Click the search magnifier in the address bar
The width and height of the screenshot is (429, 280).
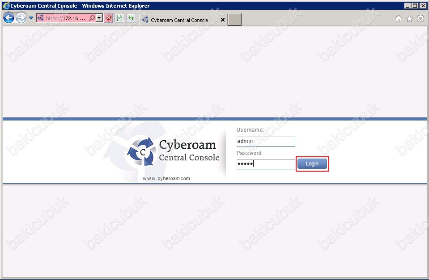[92, 18]
